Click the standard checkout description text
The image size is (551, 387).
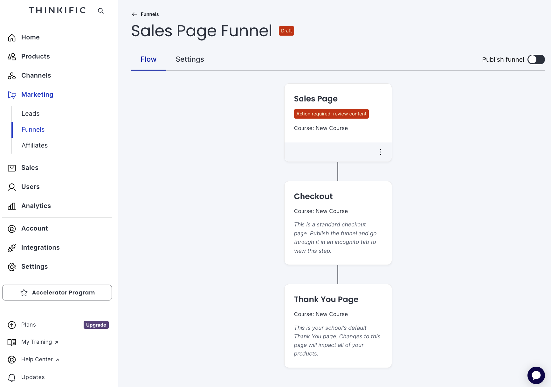click(x=335, y=238)
